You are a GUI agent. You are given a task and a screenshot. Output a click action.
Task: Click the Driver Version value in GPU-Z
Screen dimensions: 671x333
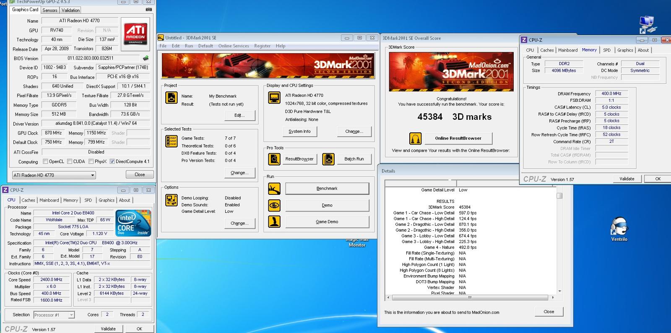click(x=96, y=124)
